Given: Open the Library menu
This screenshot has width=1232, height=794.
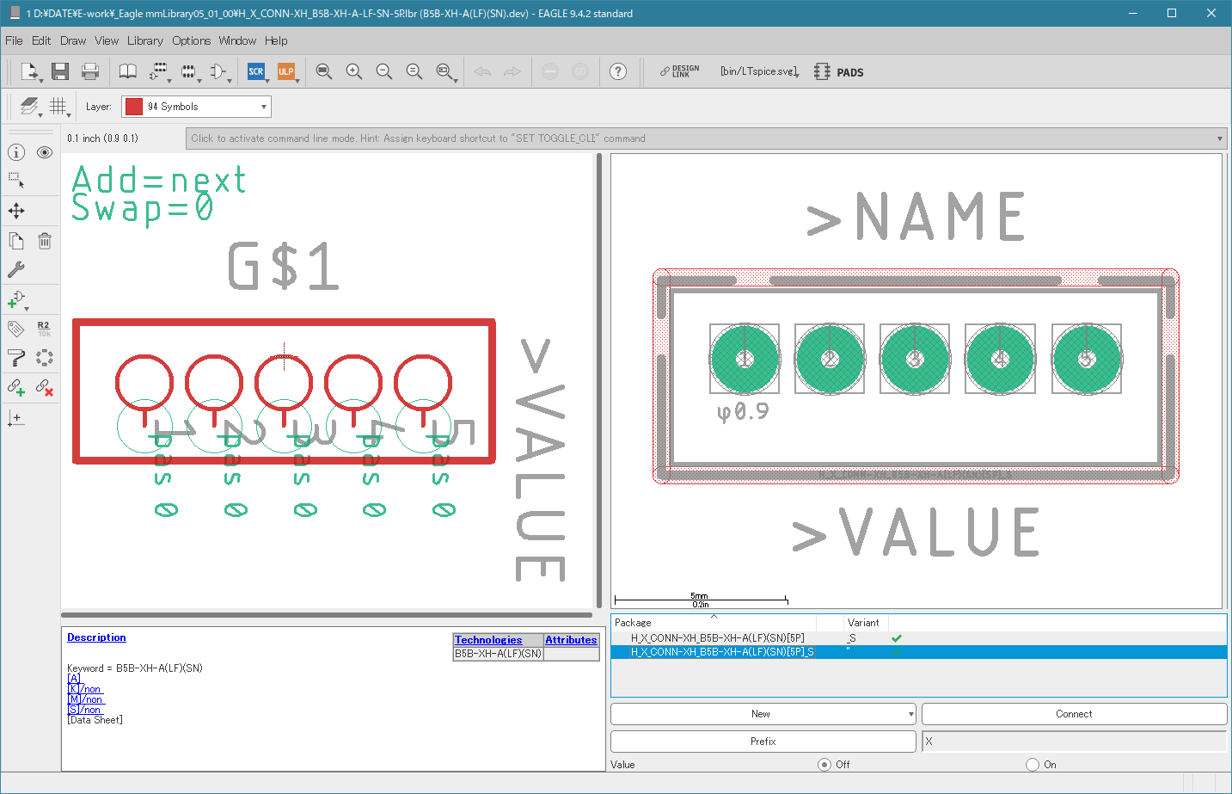Looking at the screenshot, I should point(144,40).
